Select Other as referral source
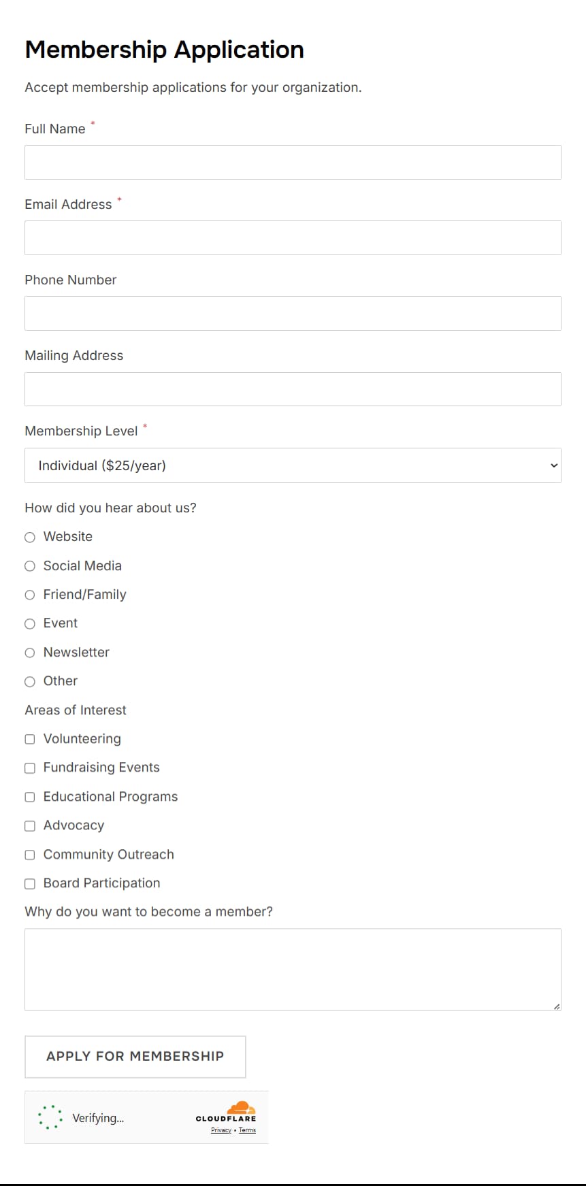586x1186 pixels. coord(30,681)
